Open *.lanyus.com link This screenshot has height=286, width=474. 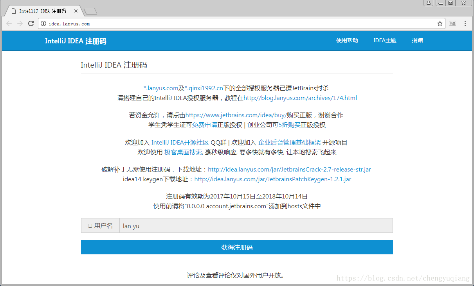[161, 88]
